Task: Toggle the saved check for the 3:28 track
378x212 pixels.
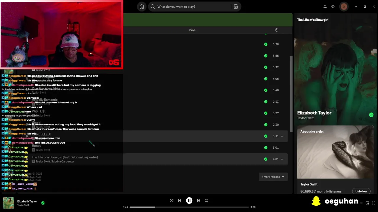Action: (x=266, y=44)
